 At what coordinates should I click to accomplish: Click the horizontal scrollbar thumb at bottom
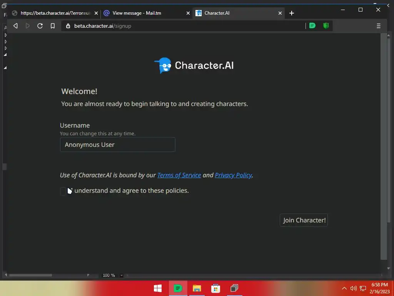30,275
